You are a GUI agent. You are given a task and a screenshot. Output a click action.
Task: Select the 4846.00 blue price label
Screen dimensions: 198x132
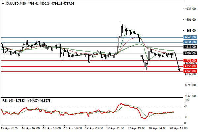pyautogui.click(x=190, y=37)
